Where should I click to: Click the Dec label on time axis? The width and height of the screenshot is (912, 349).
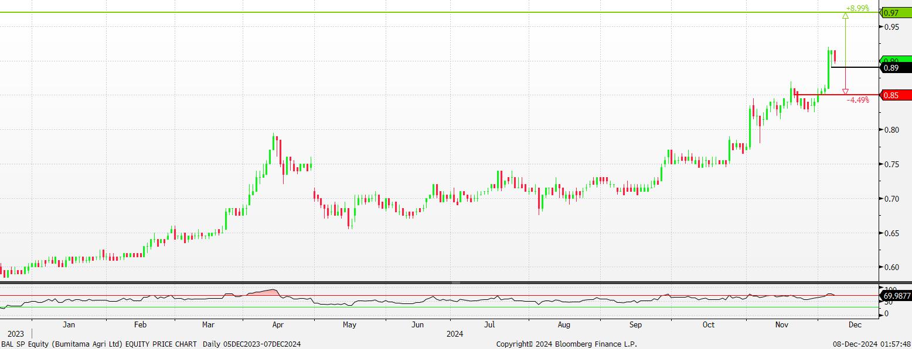point(854,324)
